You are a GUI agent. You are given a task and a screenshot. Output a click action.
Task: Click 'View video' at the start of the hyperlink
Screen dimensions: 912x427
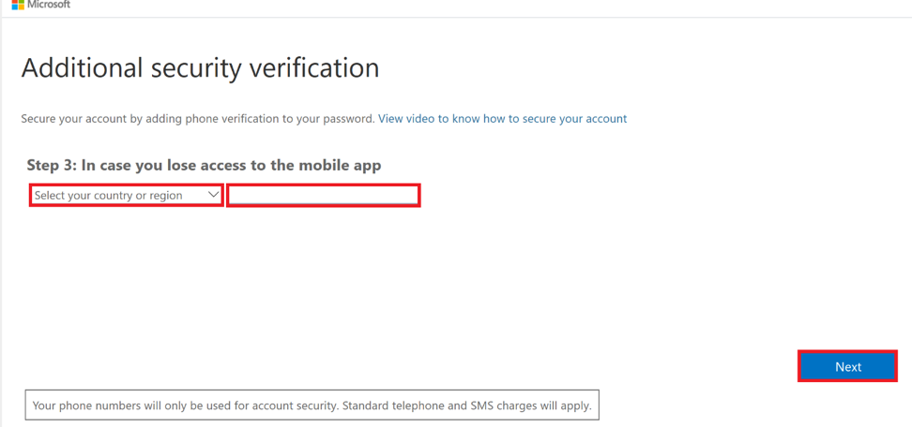(406, 119)
